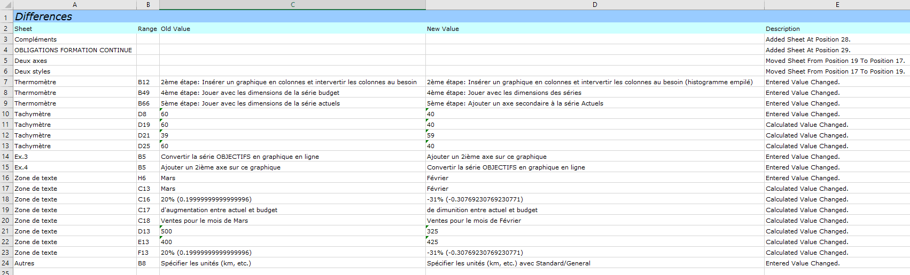Select column E header

(x=837, y=5)
